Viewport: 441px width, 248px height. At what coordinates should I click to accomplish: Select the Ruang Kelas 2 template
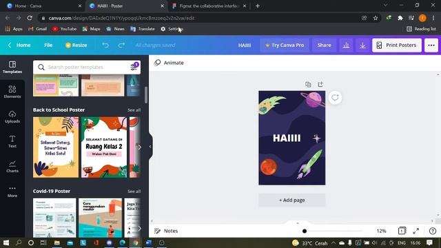104,147
